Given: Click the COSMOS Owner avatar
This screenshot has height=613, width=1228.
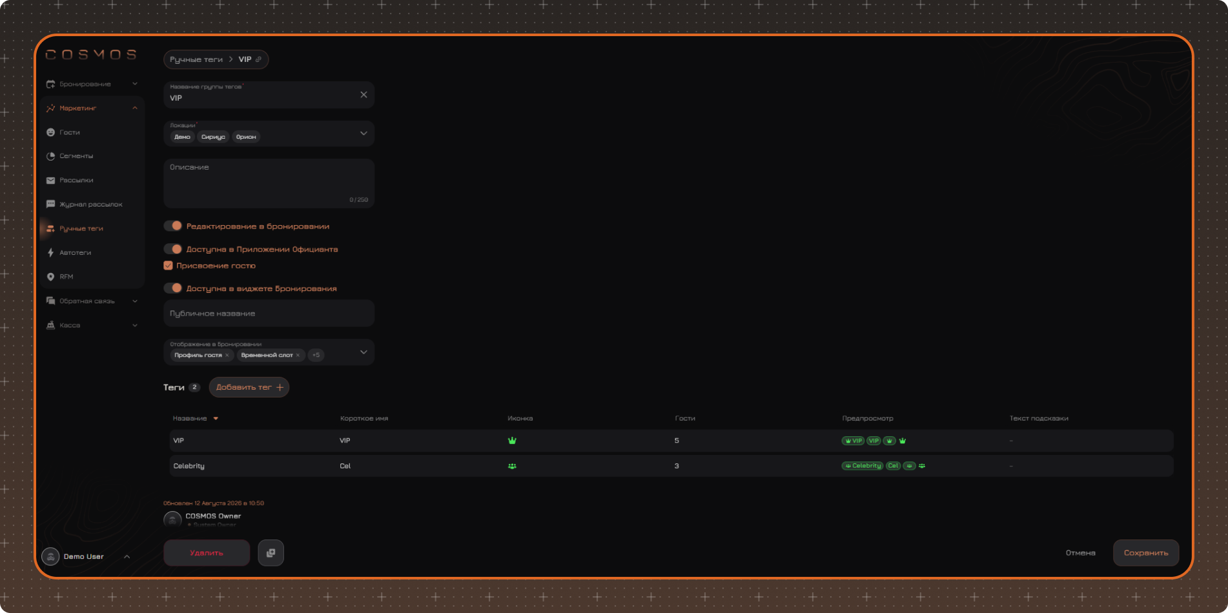Looking at the screenshot, I should pyautogui.click(x=172, y=519).
